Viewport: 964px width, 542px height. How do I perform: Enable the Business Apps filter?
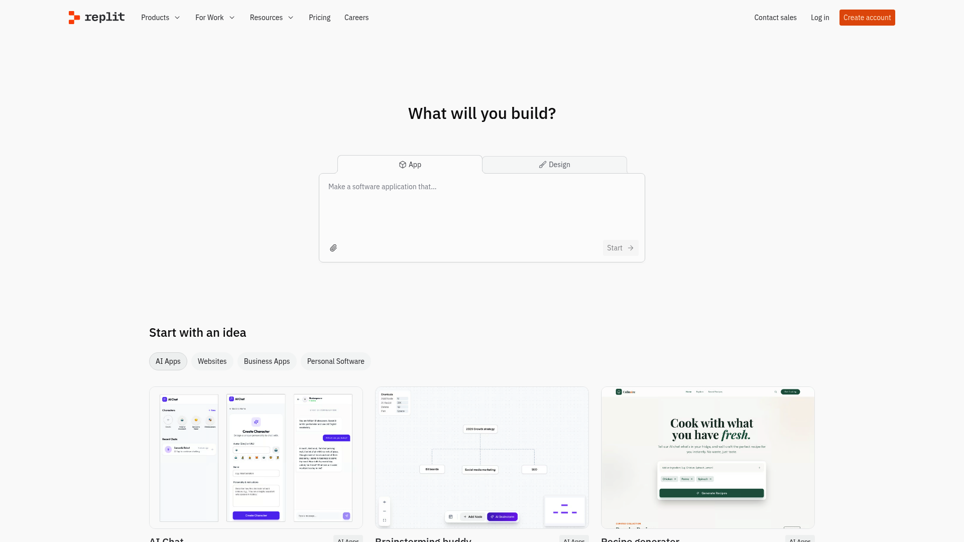tap(267, 361)
